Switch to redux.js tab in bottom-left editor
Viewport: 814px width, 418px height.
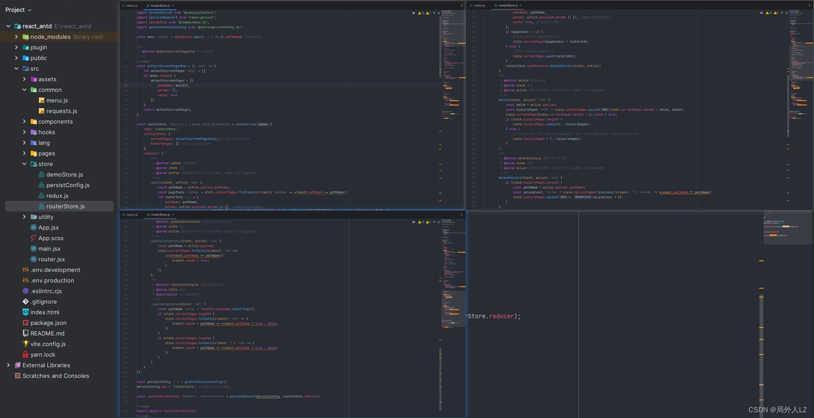point(130,215)
